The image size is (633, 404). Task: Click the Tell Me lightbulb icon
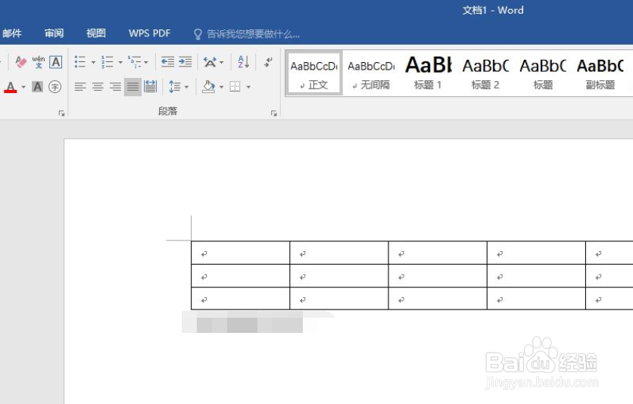[x=198, y=34]
